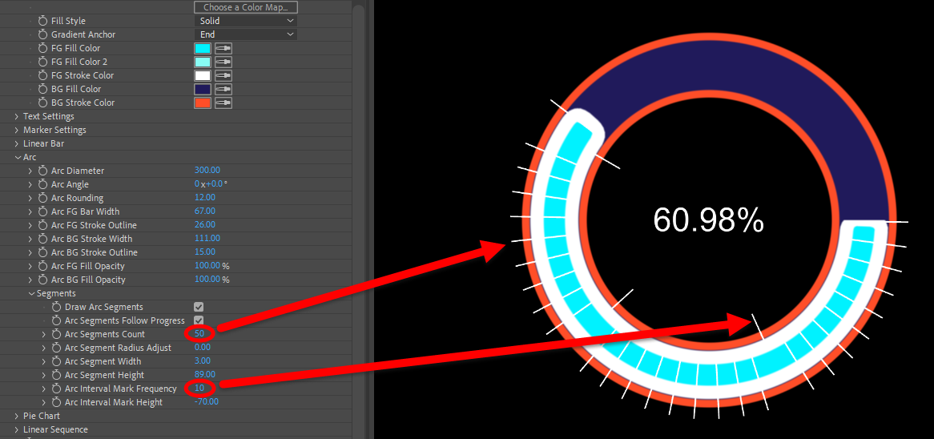Enable Arc FG Stroke Outline stopwatch

(x=43, y=225)
